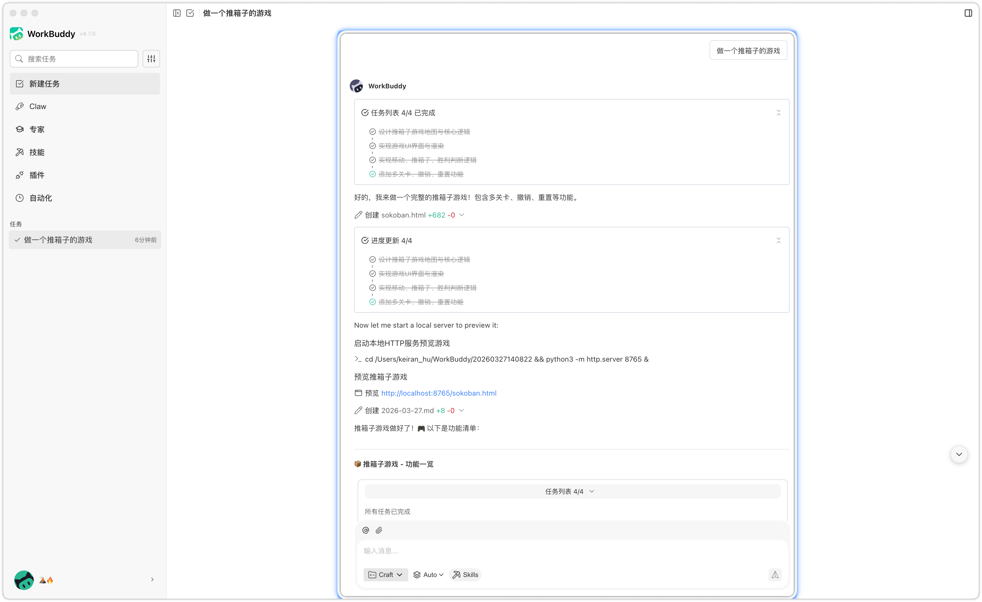Expand the sokoban.html creation diff
This screenshot has height=602, width=982.
click(462, 215)
